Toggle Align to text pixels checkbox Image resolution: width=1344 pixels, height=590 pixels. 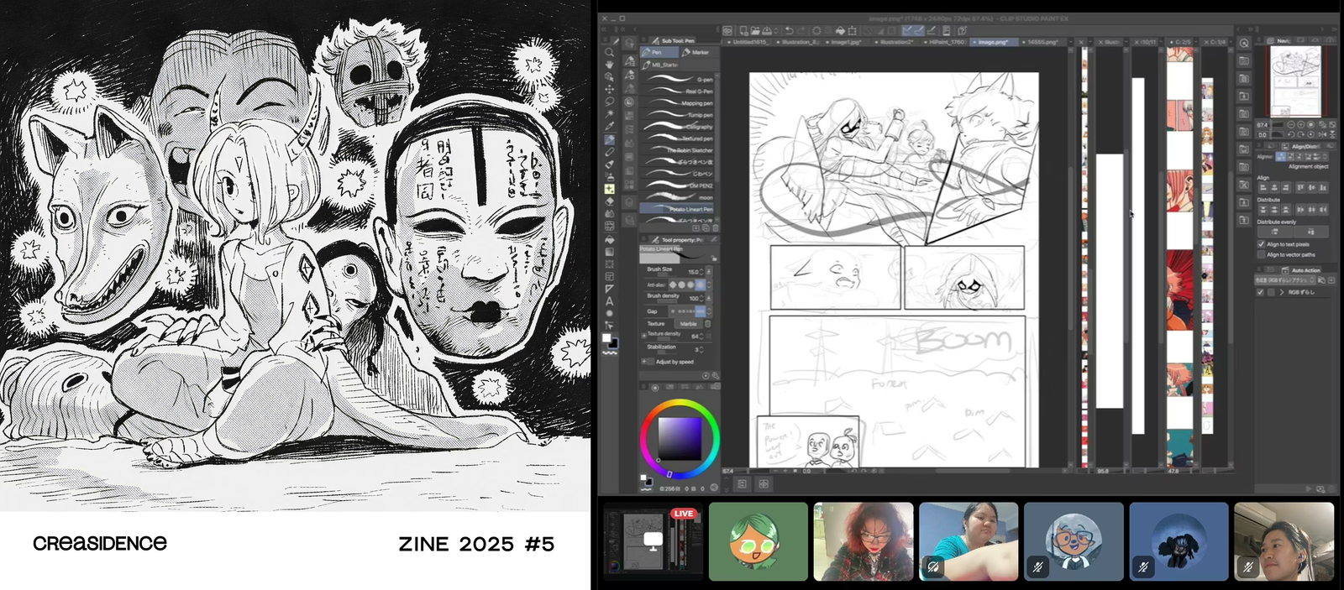pyautogui.click(x=1261, y=244)
